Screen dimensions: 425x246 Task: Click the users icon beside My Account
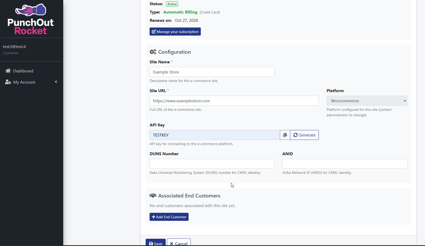click(x=7, y=82)
